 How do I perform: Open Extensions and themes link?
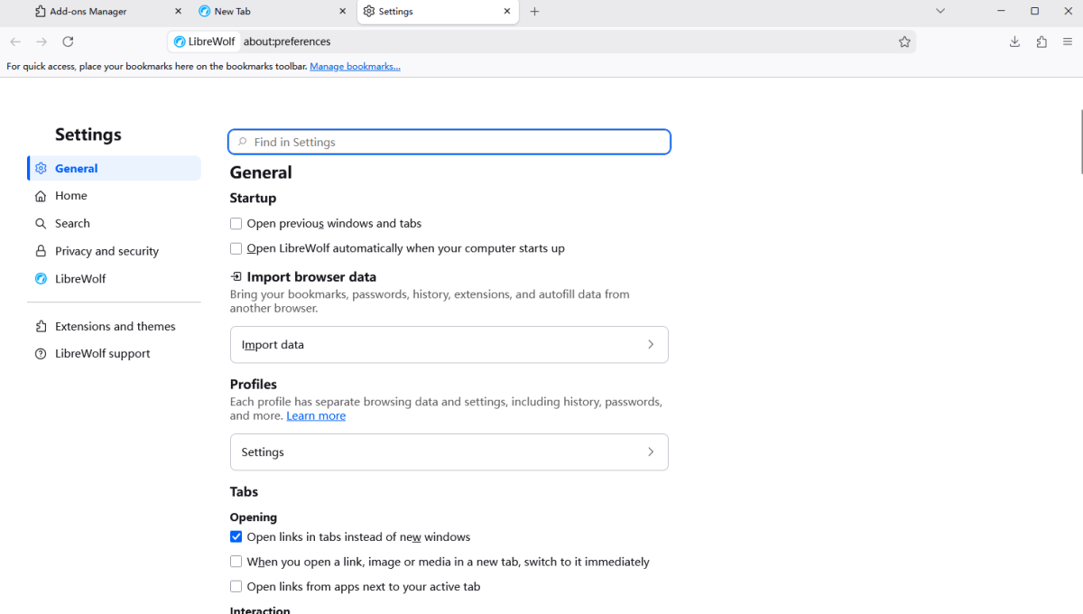pos(114,327)
